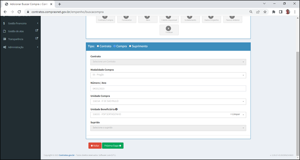
Task: Open the zoom magnifier icon in address bar
Action: click(x=251, y=12)
